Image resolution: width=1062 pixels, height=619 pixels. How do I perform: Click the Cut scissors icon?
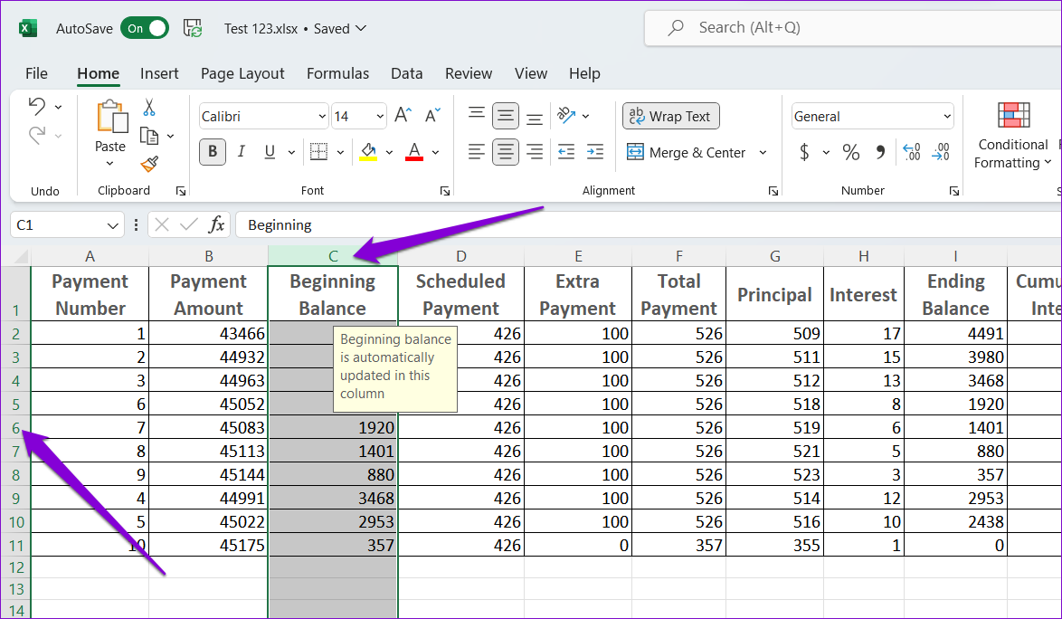pos(149,107)
